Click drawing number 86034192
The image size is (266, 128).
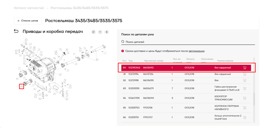click(148, 68)
